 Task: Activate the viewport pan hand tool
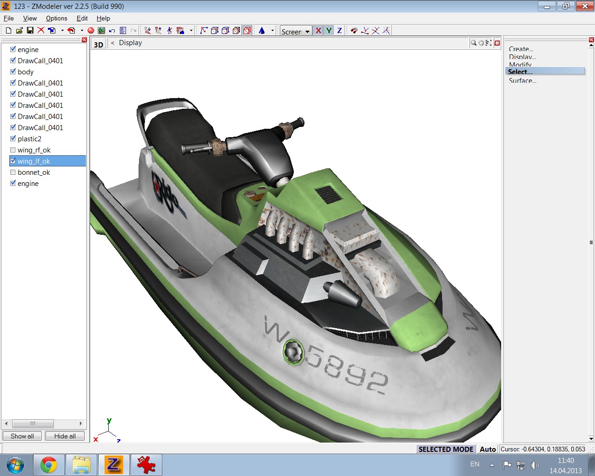tap(481, 43)
